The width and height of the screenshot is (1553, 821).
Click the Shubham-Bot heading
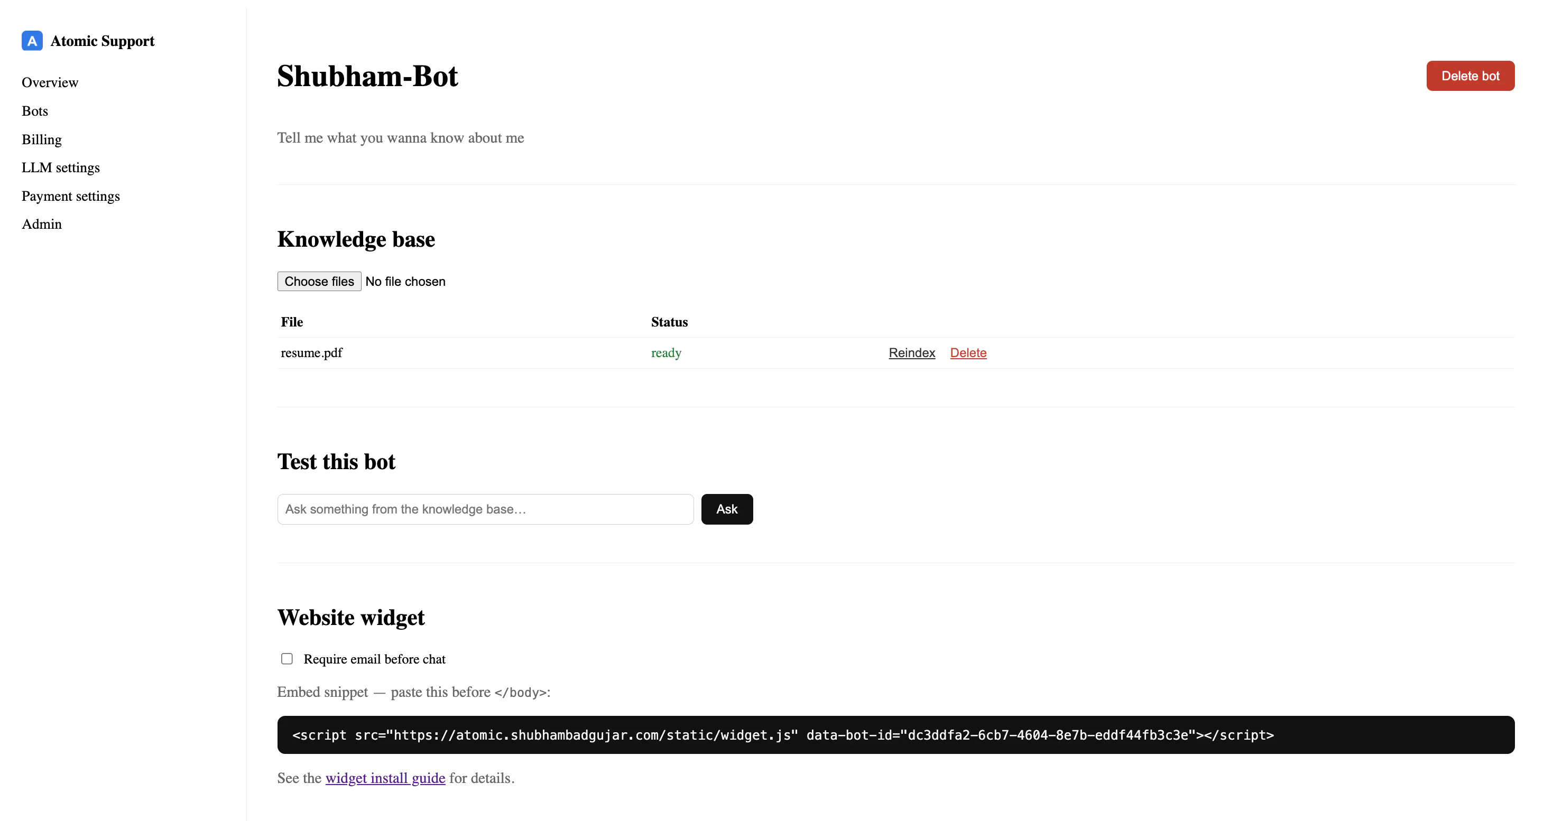click(x=367, y=77)
